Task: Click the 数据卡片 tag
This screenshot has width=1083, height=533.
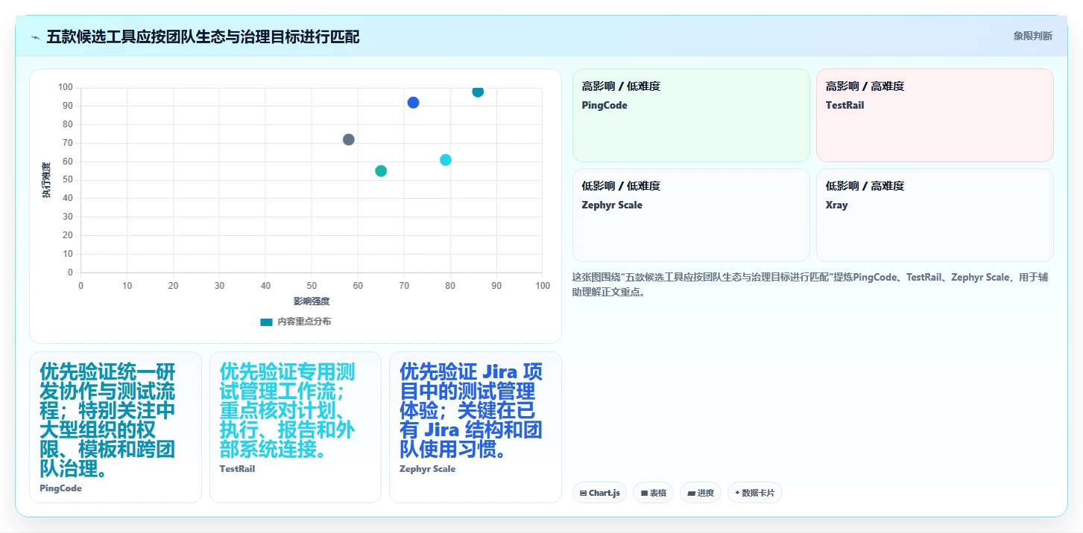Action: [755, 493]
